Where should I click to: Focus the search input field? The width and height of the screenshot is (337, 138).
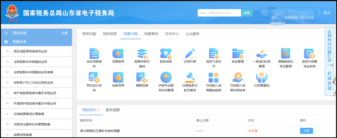click(x=219, y=13)
